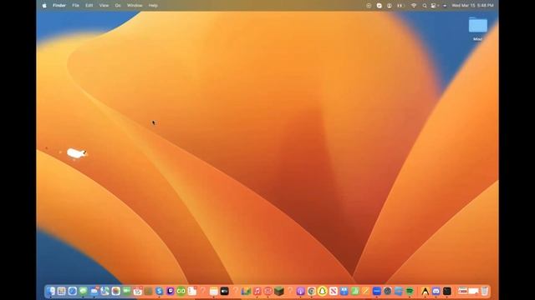Viewport: 535px width, 300px height.
Task: Open Reminders from the dock
Action: click(192, 291)
